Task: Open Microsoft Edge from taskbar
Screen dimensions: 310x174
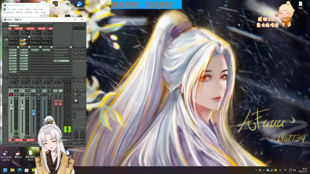Action: click(x=19, y=170)
